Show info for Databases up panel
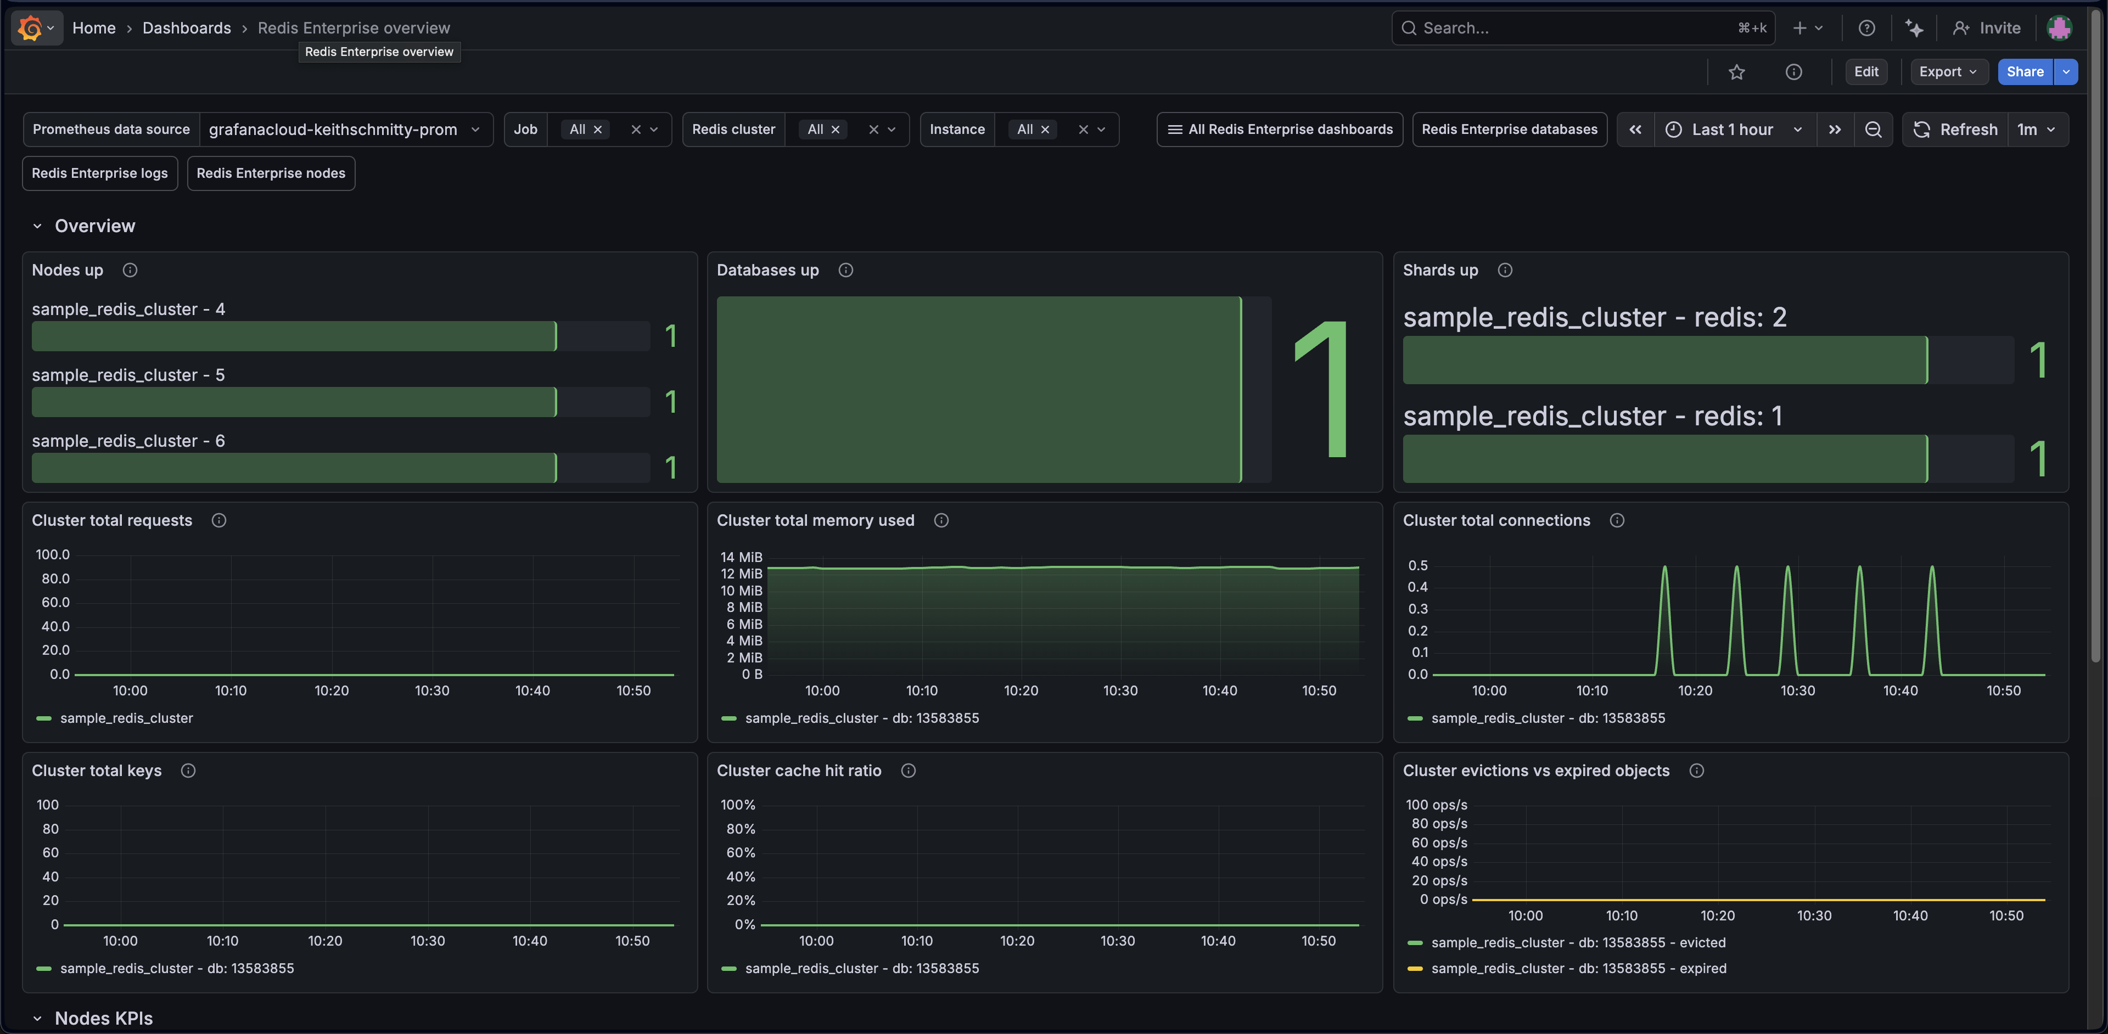The width and height of the screenshot is (2108, 1034). tap(845, 270)
